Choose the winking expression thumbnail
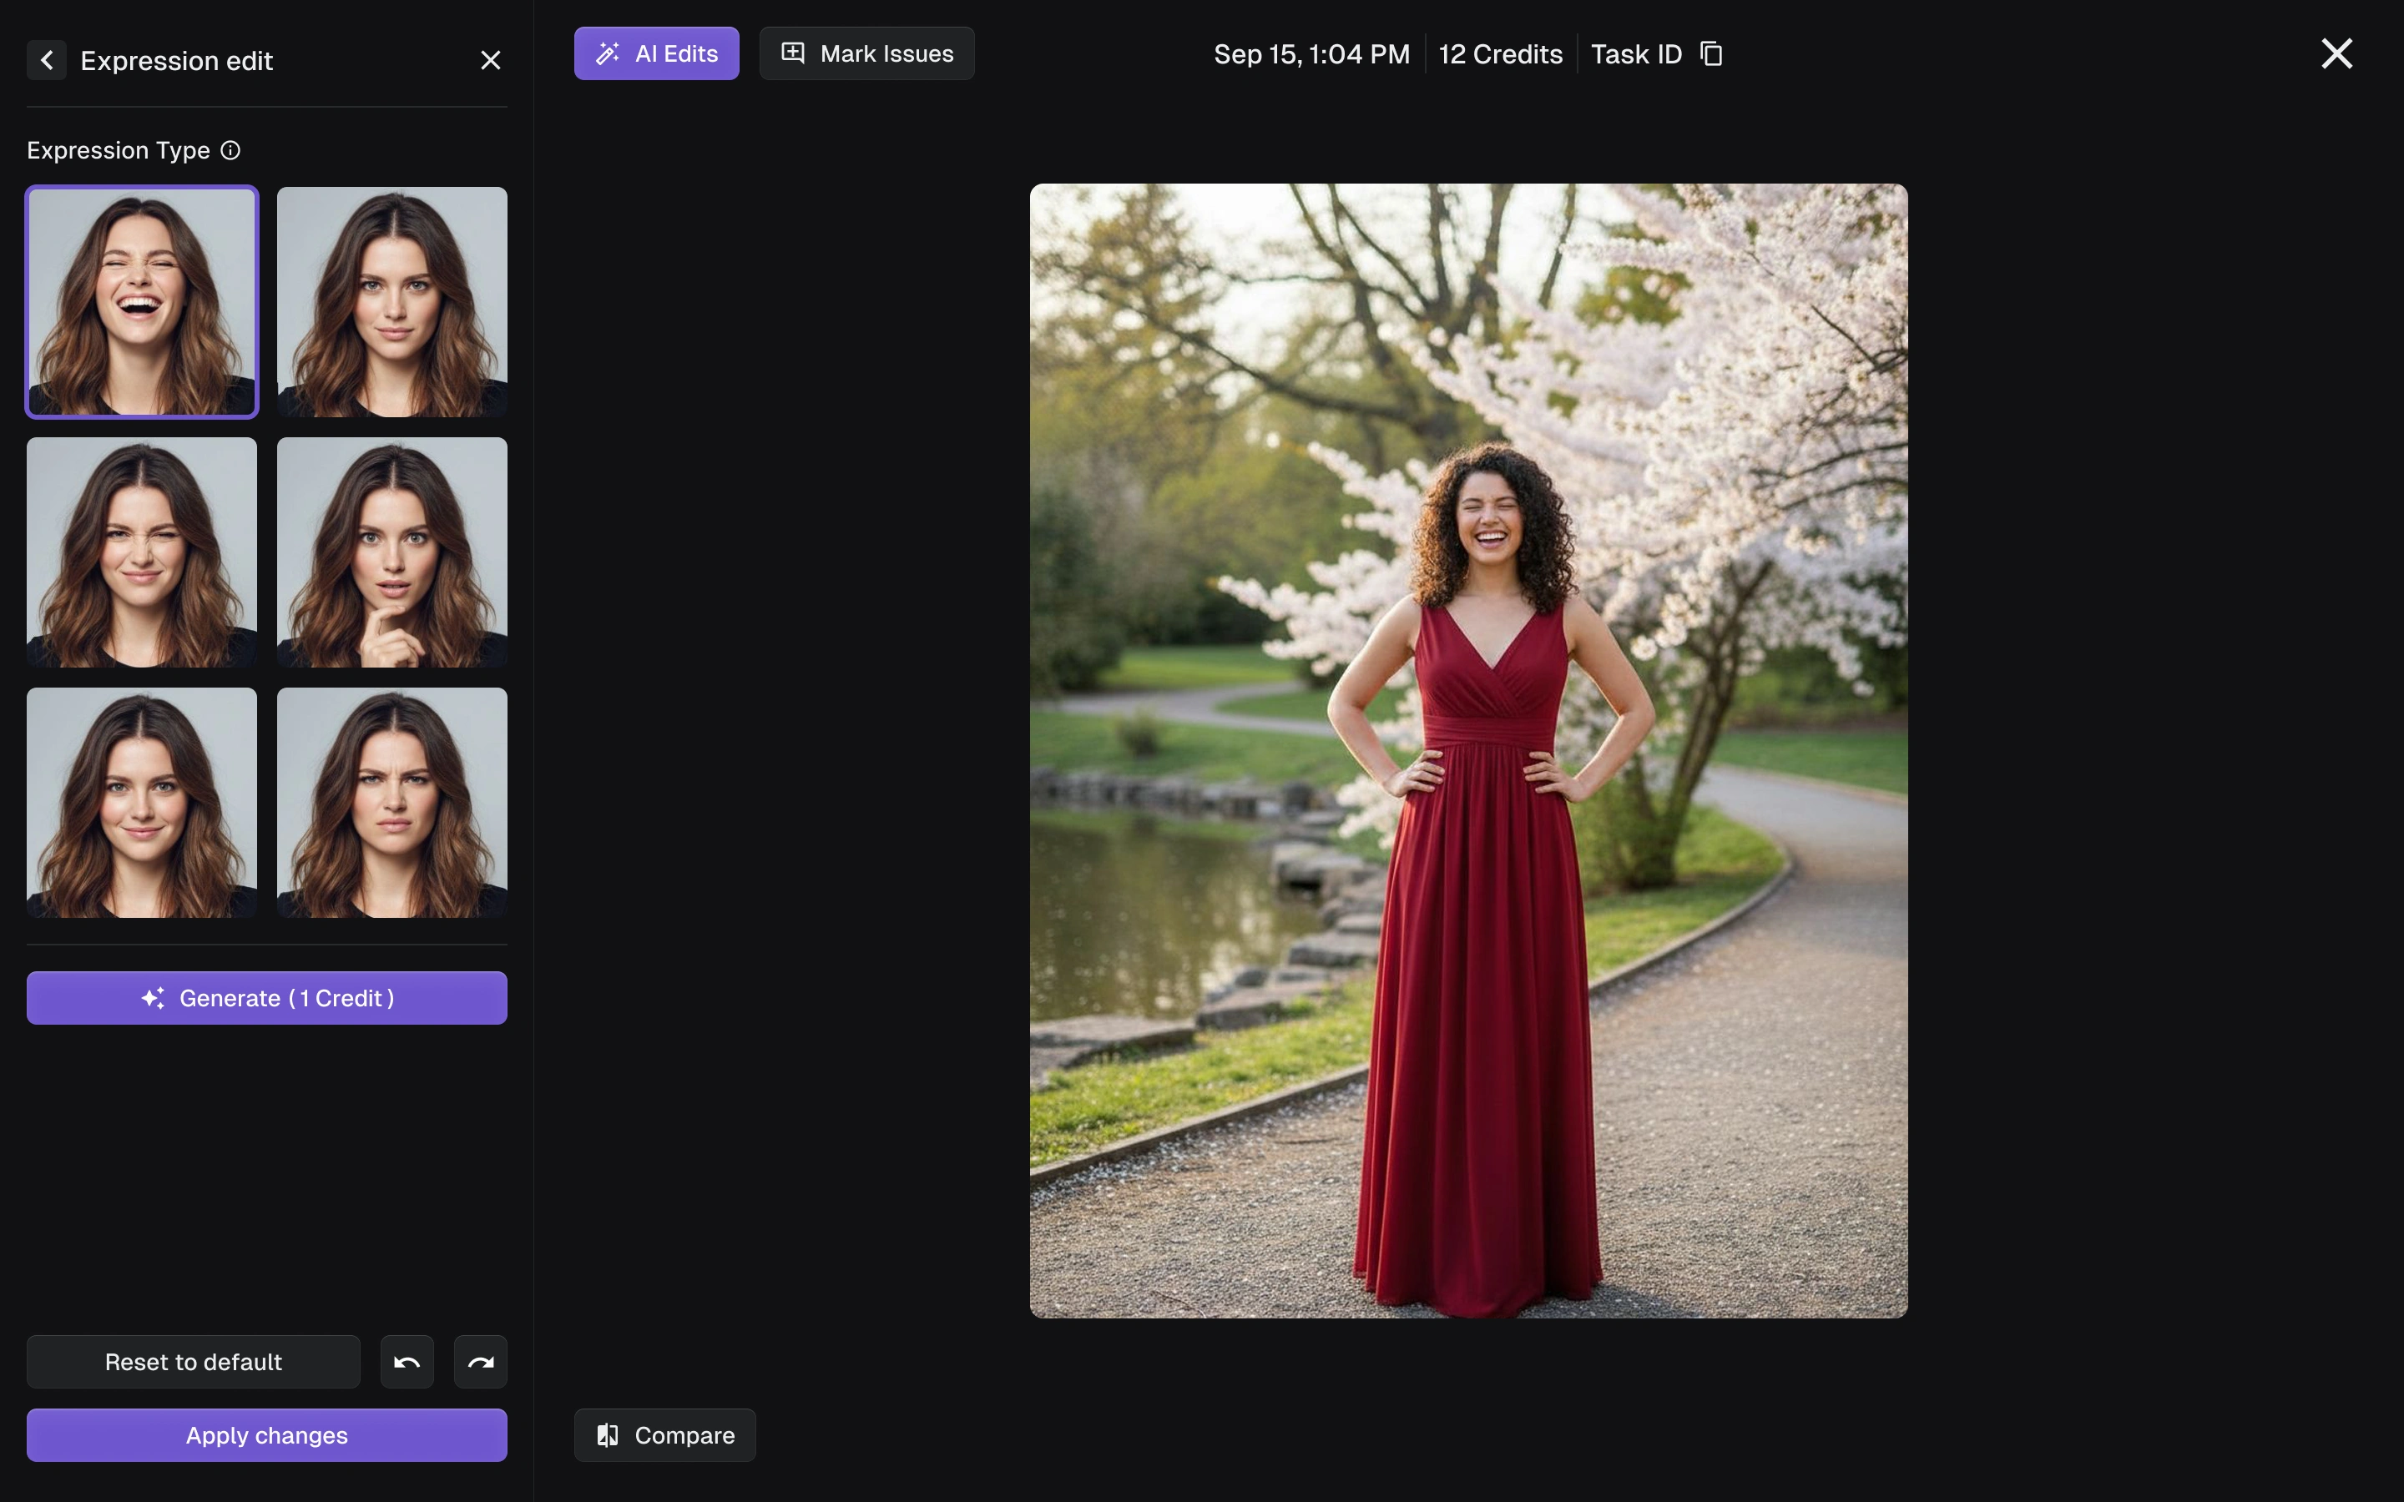 [142, 552]
